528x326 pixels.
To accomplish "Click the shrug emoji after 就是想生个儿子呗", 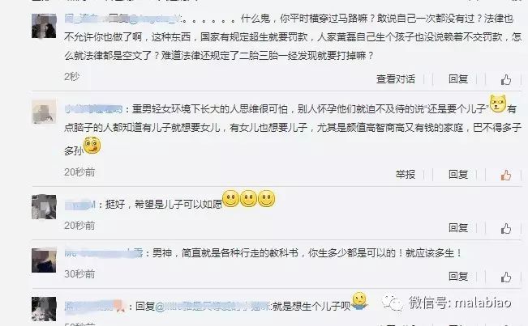I will tap(359, 301).
